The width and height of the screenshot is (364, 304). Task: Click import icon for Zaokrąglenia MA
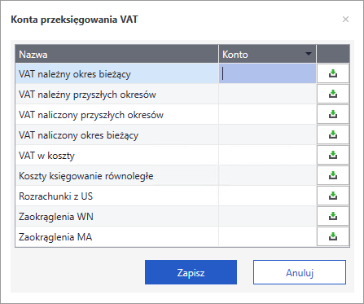tap(333, 236)
